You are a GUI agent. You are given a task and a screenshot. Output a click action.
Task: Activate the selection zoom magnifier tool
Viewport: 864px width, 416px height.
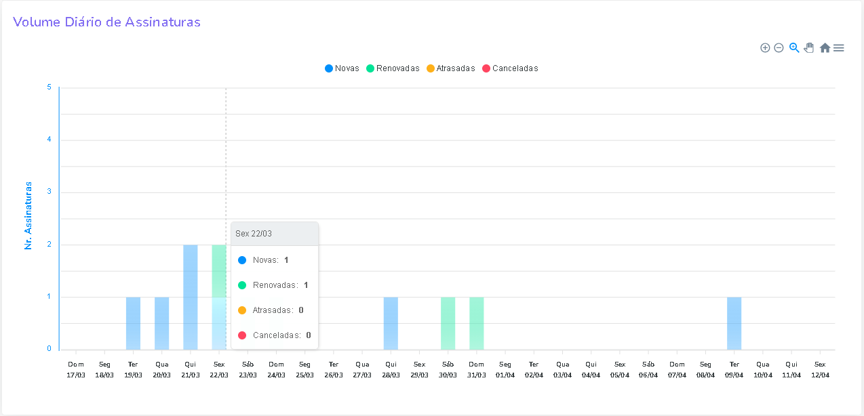pos(794,48)
